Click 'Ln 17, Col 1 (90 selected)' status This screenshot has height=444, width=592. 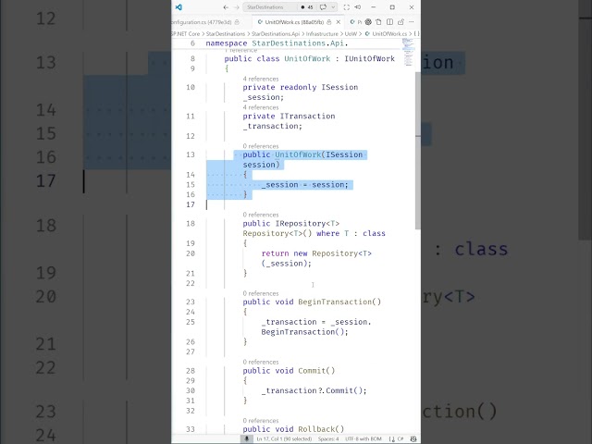pos(284,438)
